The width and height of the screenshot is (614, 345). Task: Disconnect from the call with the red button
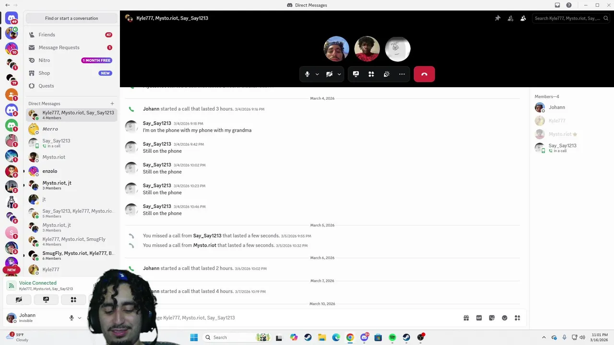pos(424,74)
